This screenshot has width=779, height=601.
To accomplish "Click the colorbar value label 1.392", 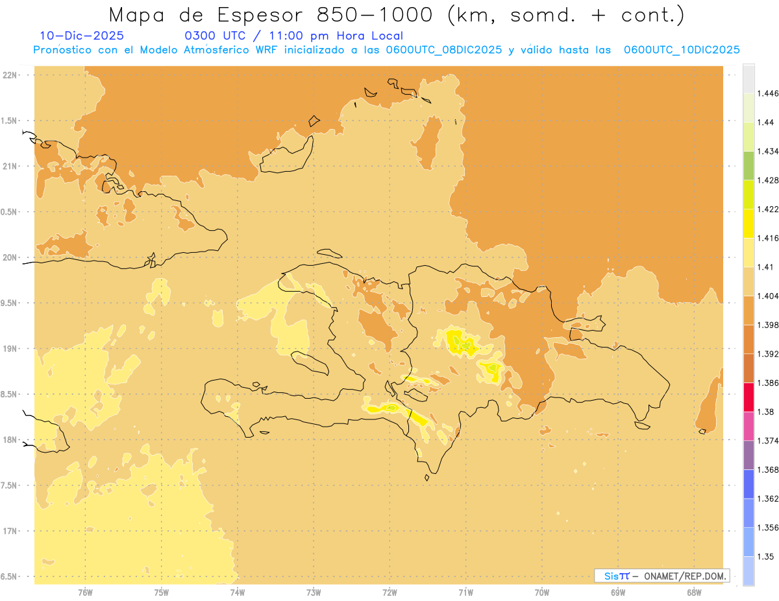I will click(x=768, y=354).
